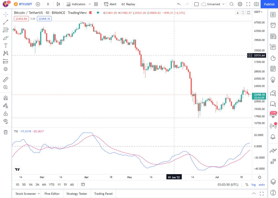Collapse the chart pane with arrows icon
Viewport: 278px width, 198px height.
coord(243,12)
